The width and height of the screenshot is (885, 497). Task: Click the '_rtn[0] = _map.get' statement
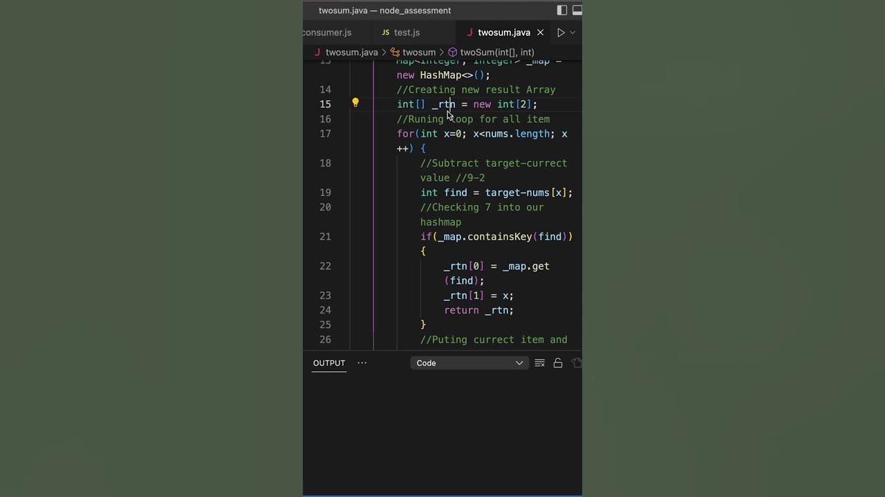click(x=496, y=266)
